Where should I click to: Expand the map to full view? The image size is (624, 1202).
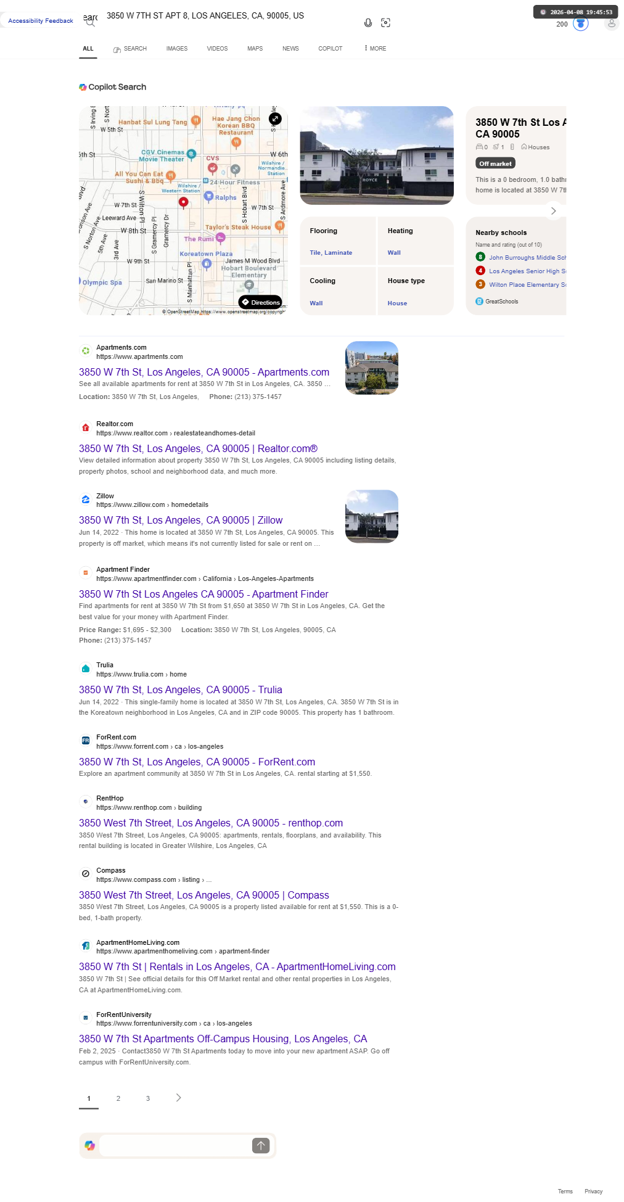click(x=275, y=118)
